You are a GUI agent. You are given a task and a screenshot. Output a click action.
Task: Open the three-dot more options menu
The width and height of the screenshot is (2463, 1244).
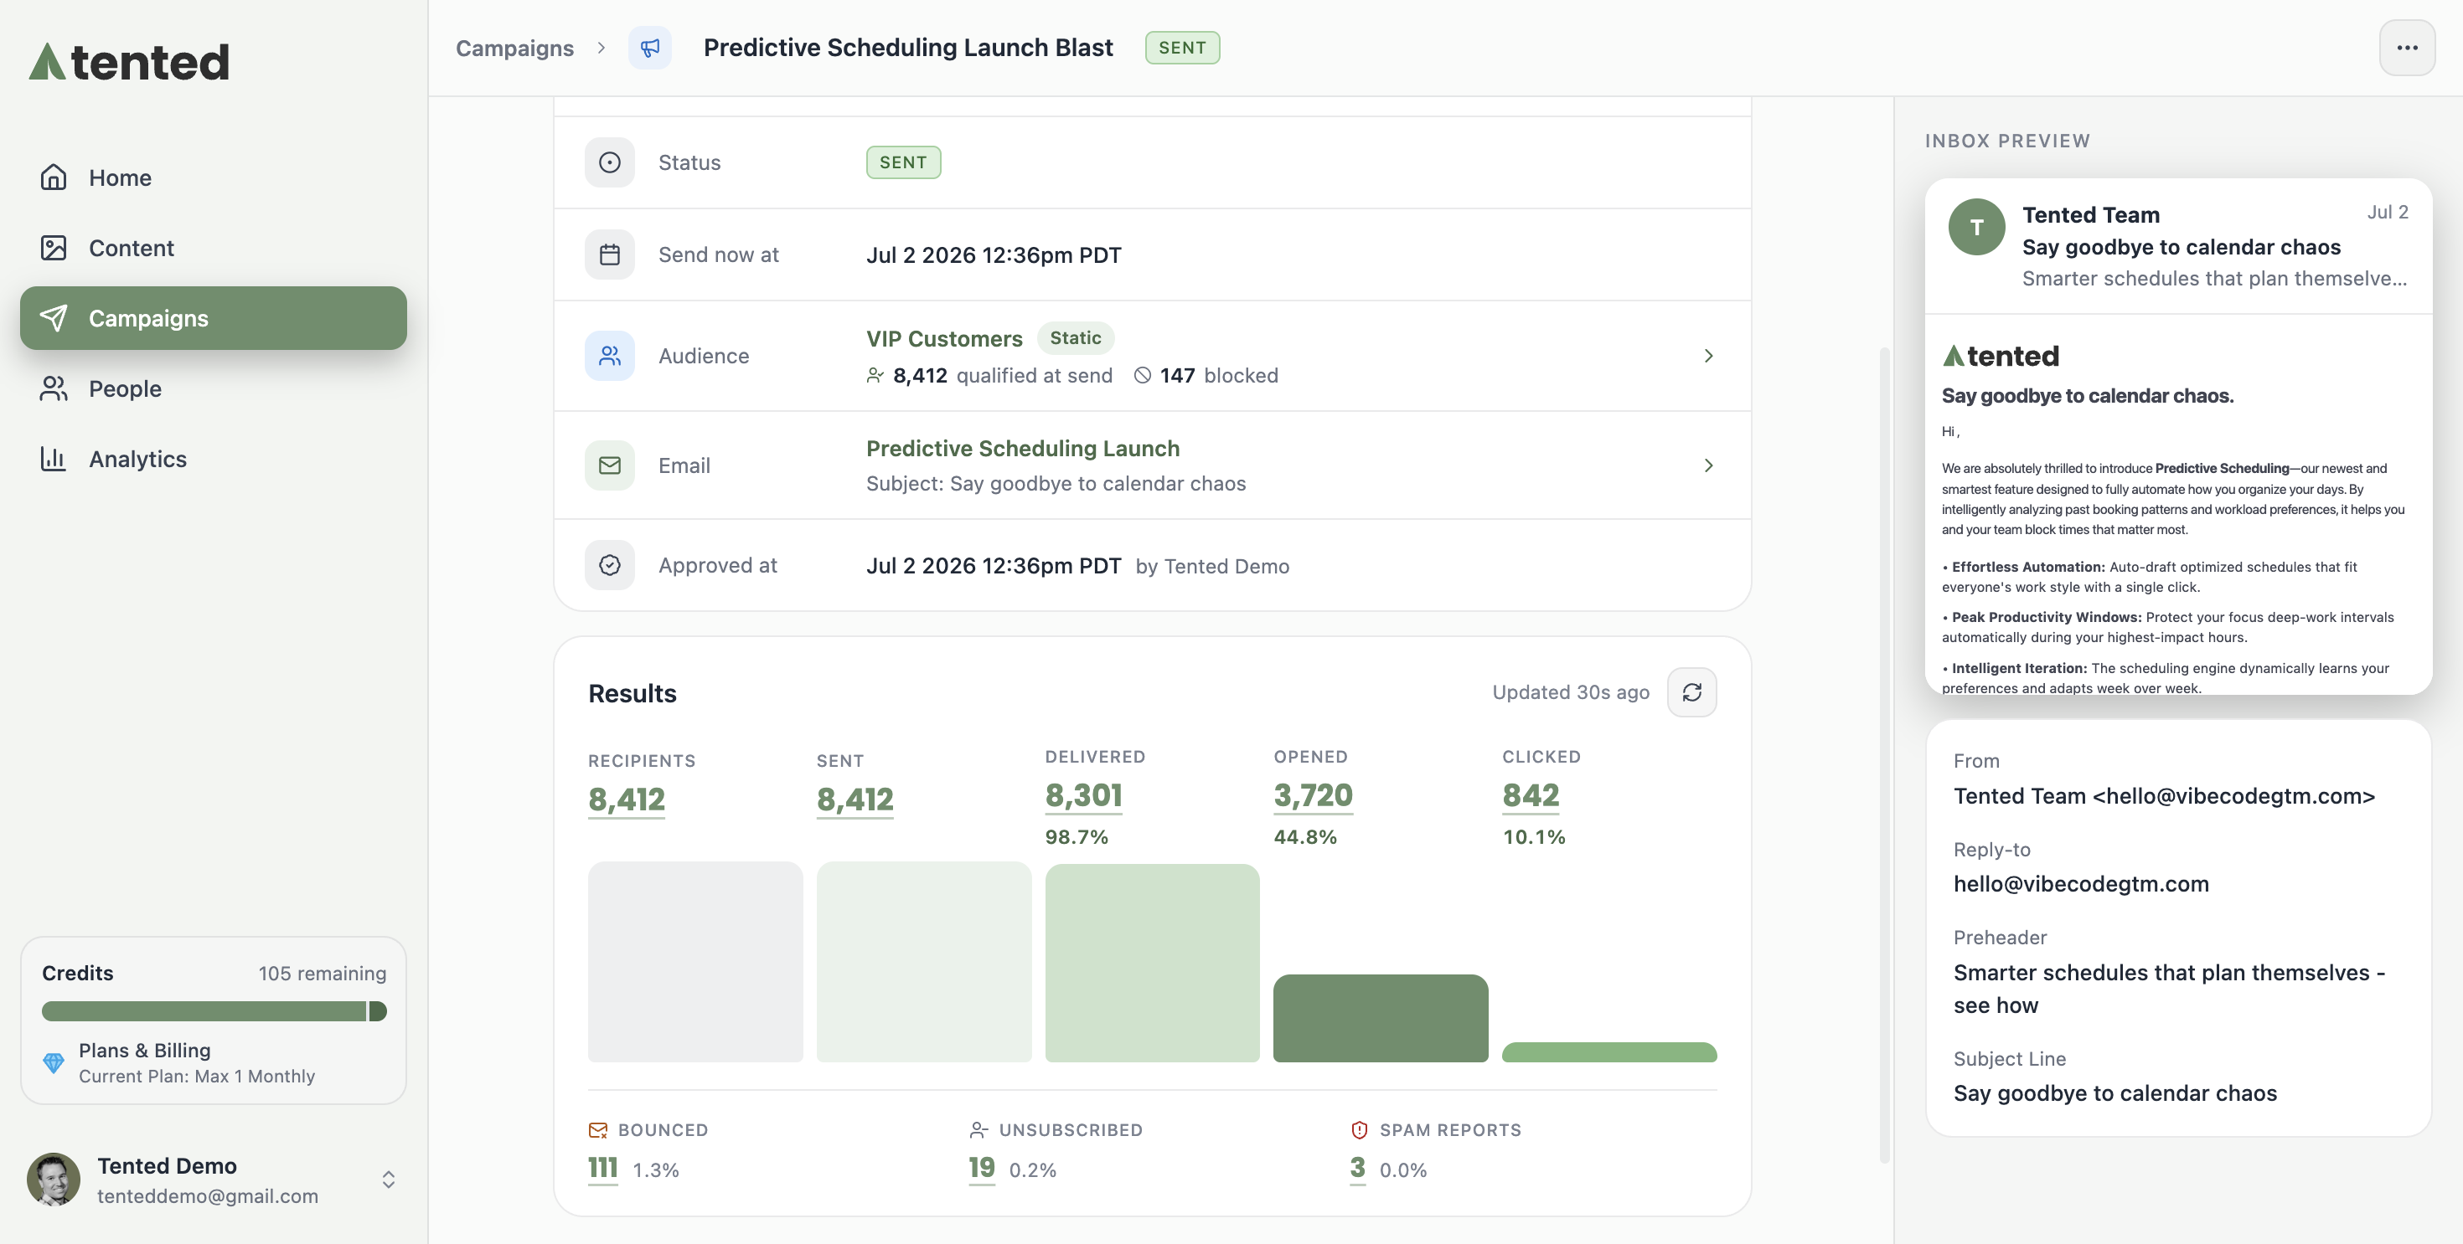pyautogui.click(x=2407, y=48)
